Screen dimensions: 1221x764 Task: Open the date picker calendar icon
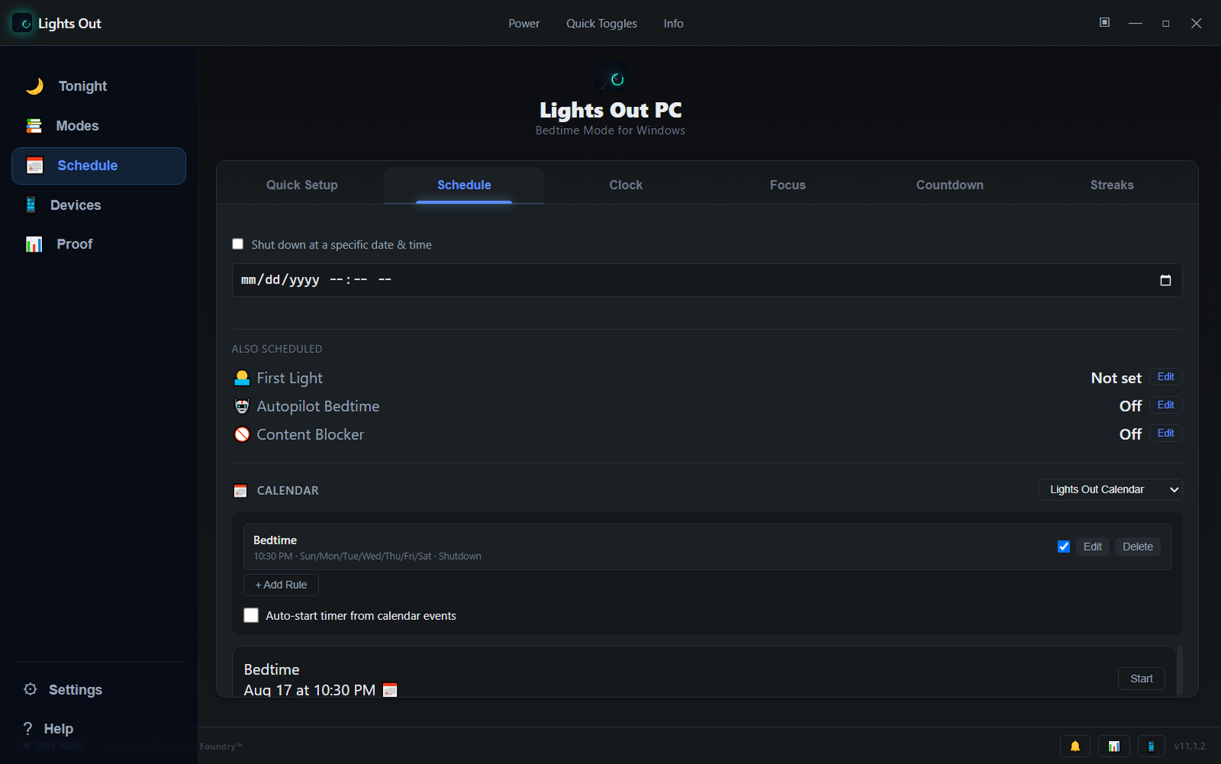pyautogui.click(x=1165, y=280)
